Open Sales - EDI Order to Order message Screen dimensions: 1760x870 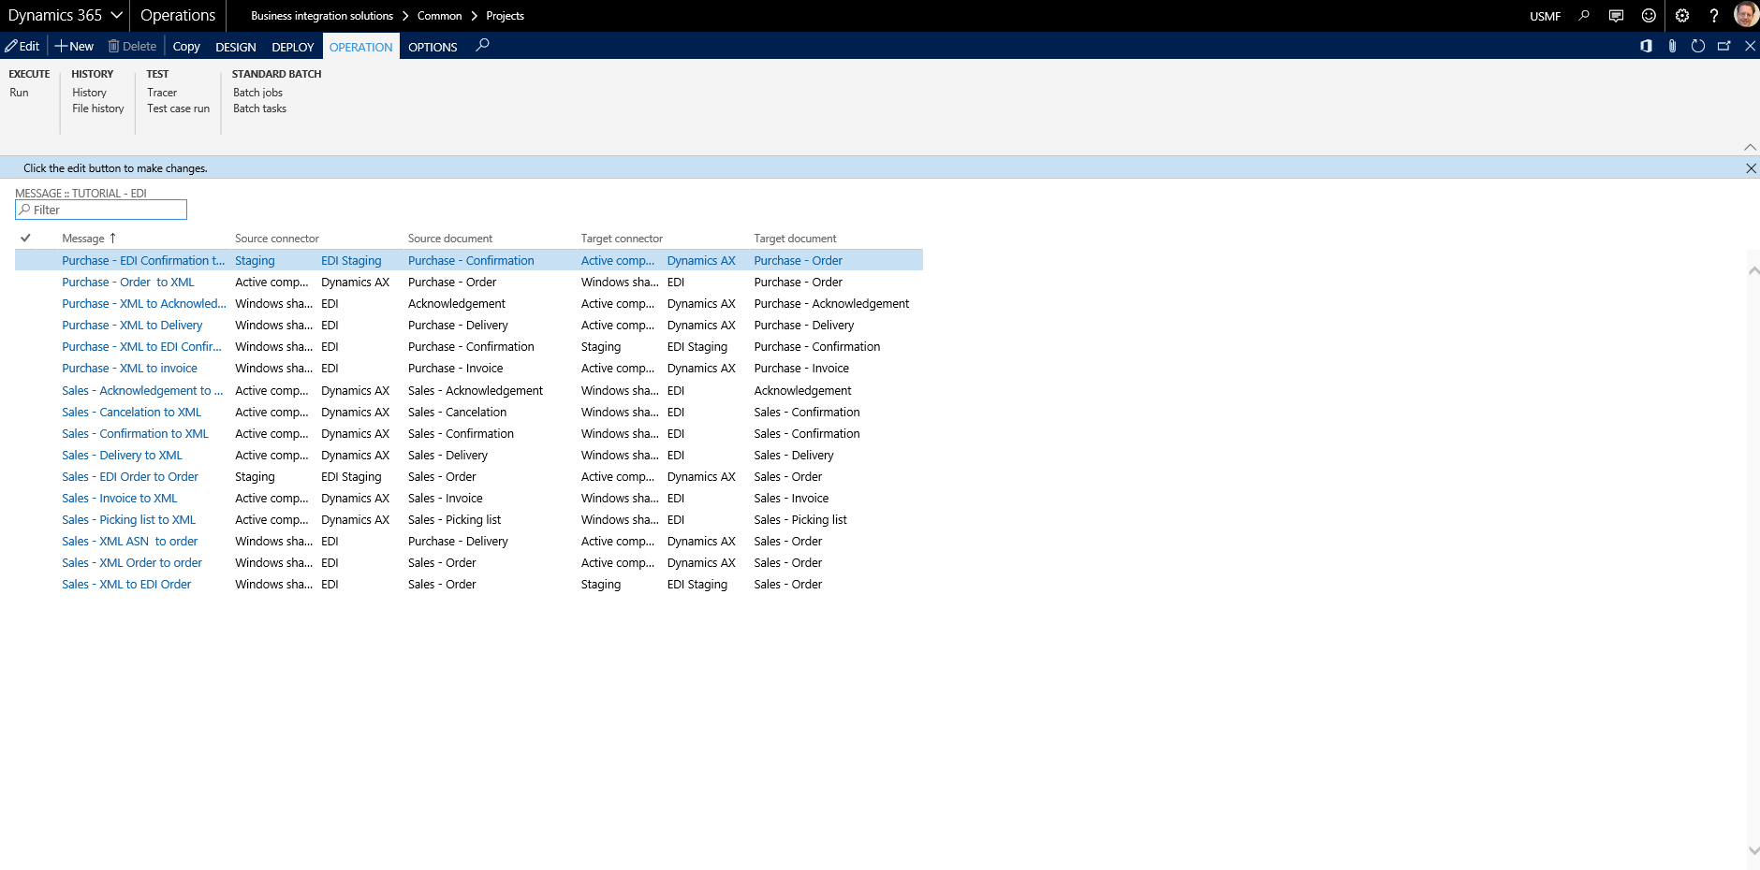tap(130, 477)
